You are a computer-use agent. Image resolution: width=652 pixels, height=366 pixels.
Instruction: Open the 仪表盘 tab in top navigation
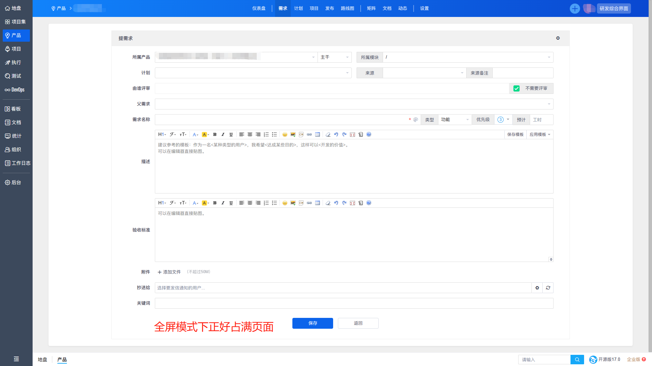pyautogui.click(x=259, y=8)
